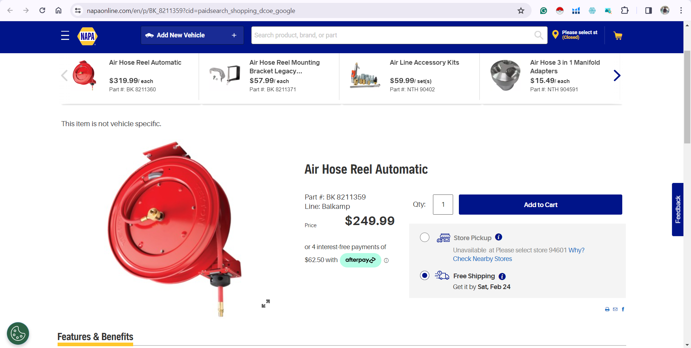691x348 pixels.
Task: Click the page vertical scrollbar
Action: coord(687,97)
